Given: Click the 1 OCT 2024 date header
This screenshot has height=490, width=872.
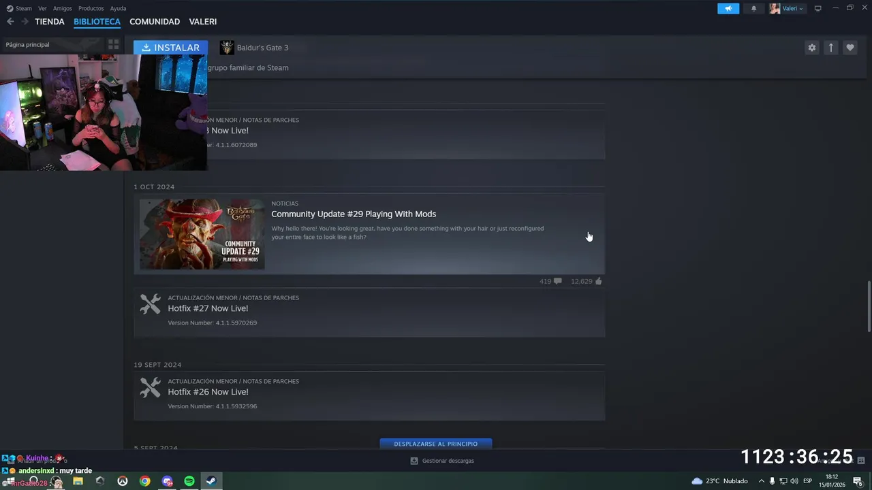Looking at the screenshot, I should [154, 186].
